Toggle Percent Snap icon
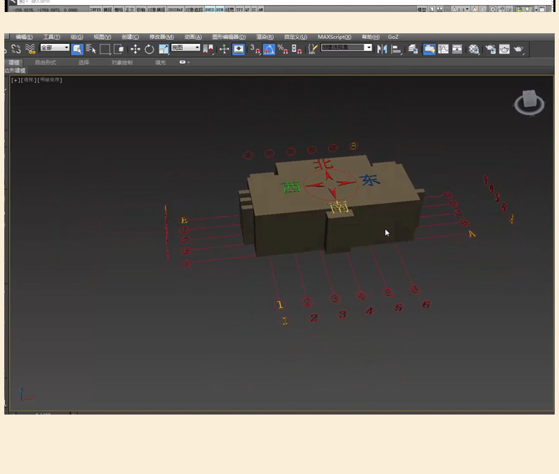 [283, 50]
